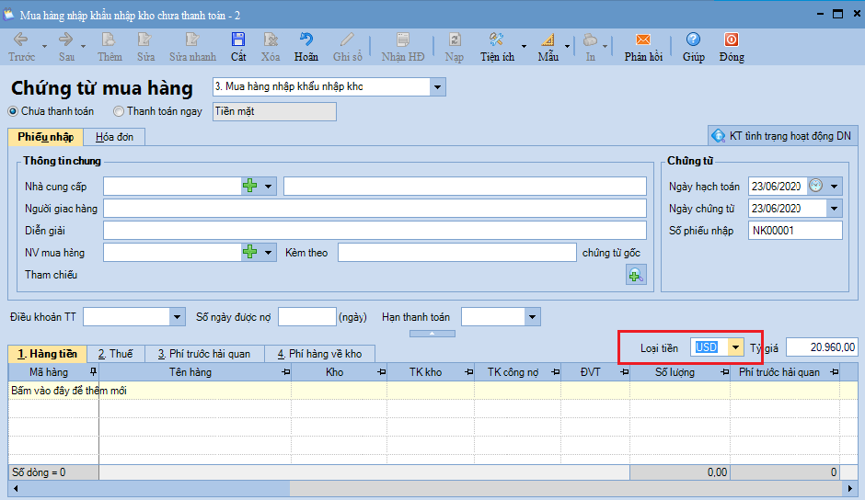The width and height of the screenshot is (865, 500).
Task: Click Bấm vào đây để thêm mới row
Action: point(433,391)
